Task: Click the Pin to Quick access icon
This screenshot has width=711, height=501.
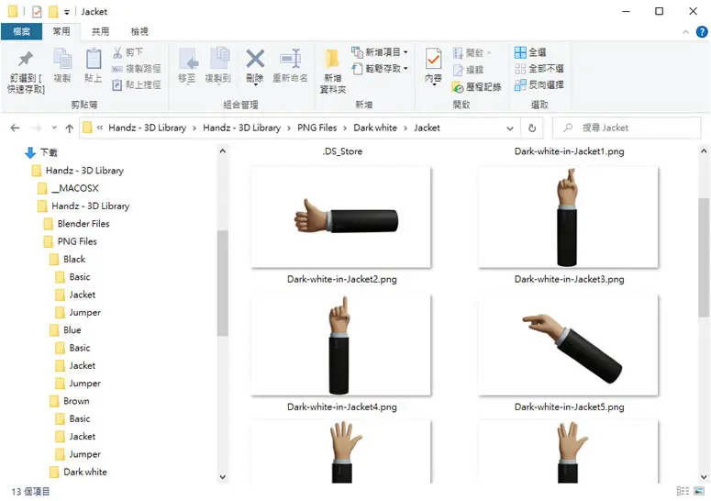Action: (26, 59)
